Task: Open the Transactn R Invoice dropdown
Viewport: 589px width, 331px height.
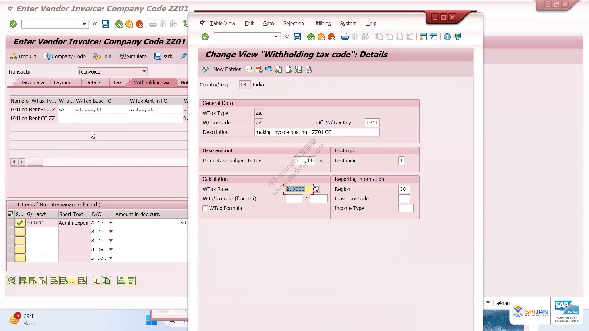Action: (144, 72)
